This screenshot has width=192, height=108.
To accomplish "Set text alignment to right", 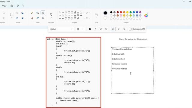I will [x=124, y=29].
